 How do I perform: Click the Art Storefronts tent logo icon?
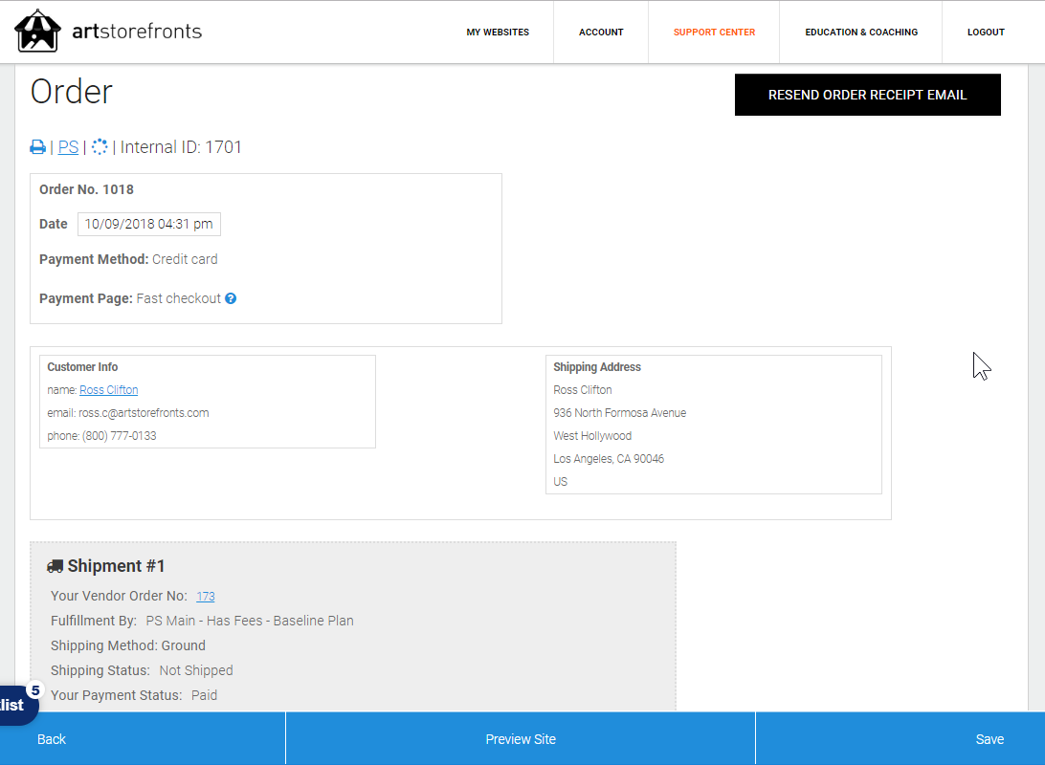(x=37, y=32)
